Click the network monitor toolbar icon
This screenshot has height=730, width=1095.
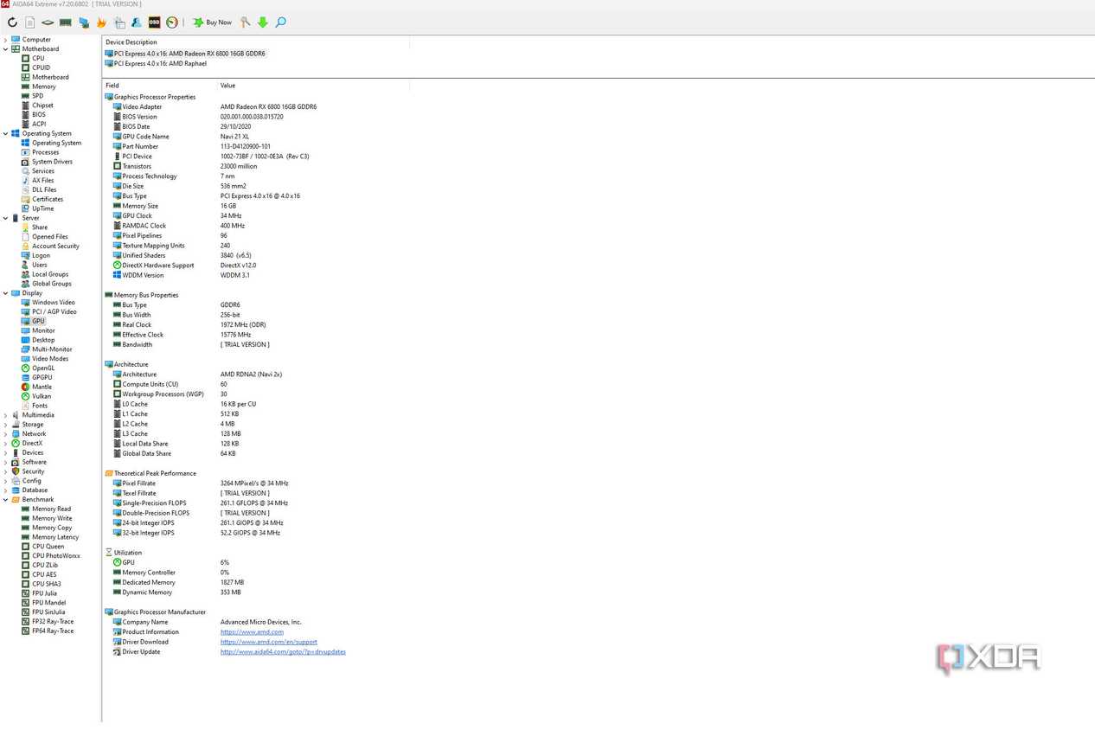[x=84, y=22]
